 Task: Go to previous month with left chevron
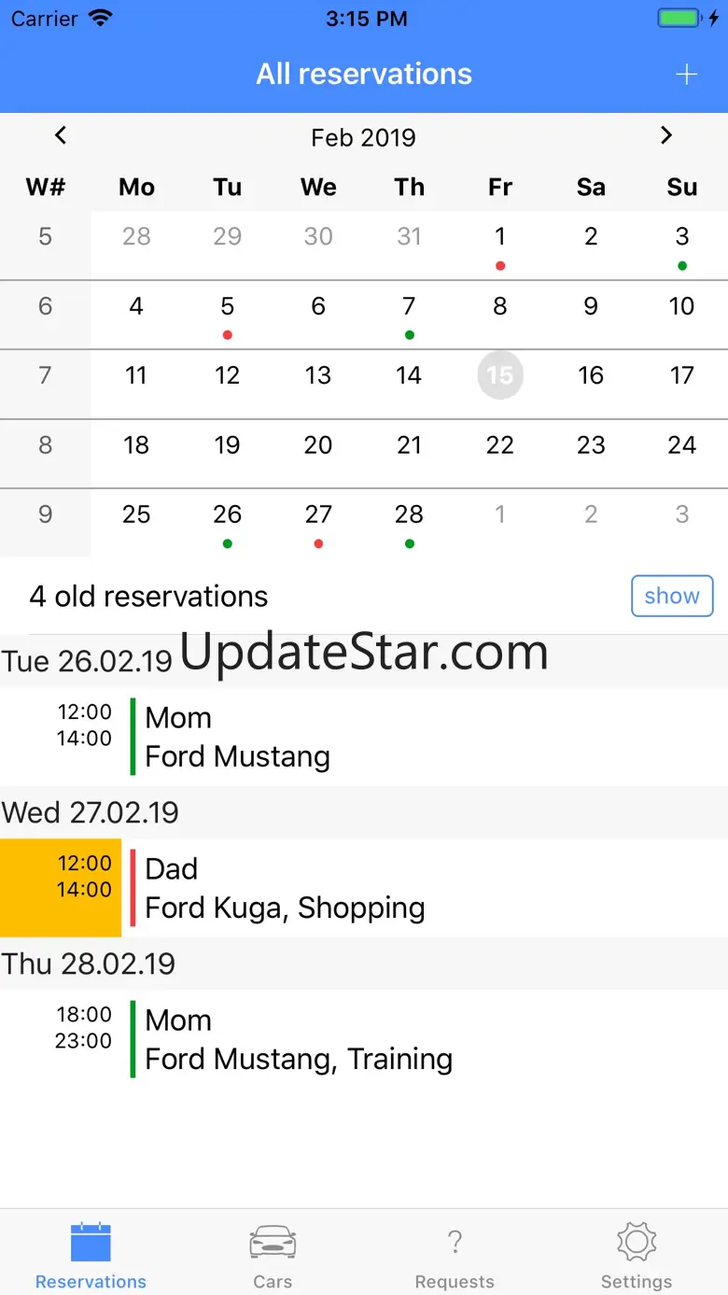pyautogui.click(x=61, y=136)
